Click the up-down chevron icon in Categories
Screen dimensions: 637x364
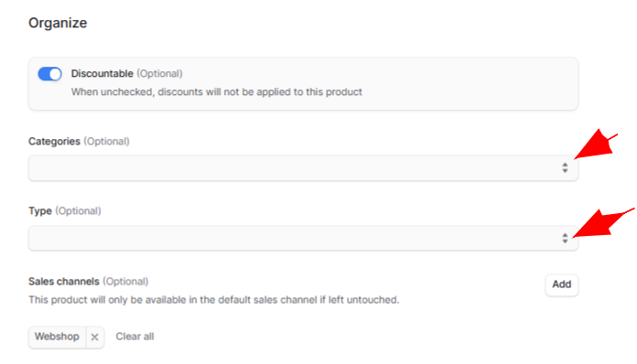tap(565, 167)
